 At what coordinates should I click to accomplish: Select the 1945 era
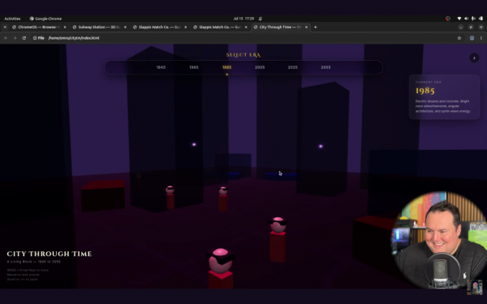coord(161,67)
